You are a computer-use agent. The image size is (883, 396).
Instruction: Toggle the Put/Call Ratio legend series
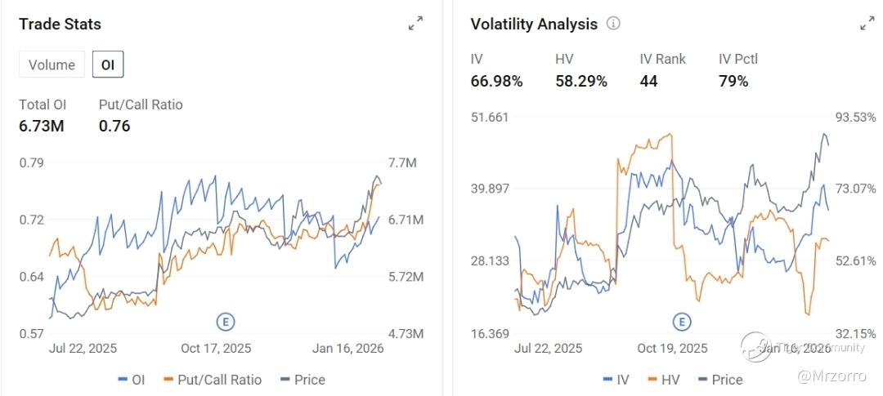[x=213, y=380]
